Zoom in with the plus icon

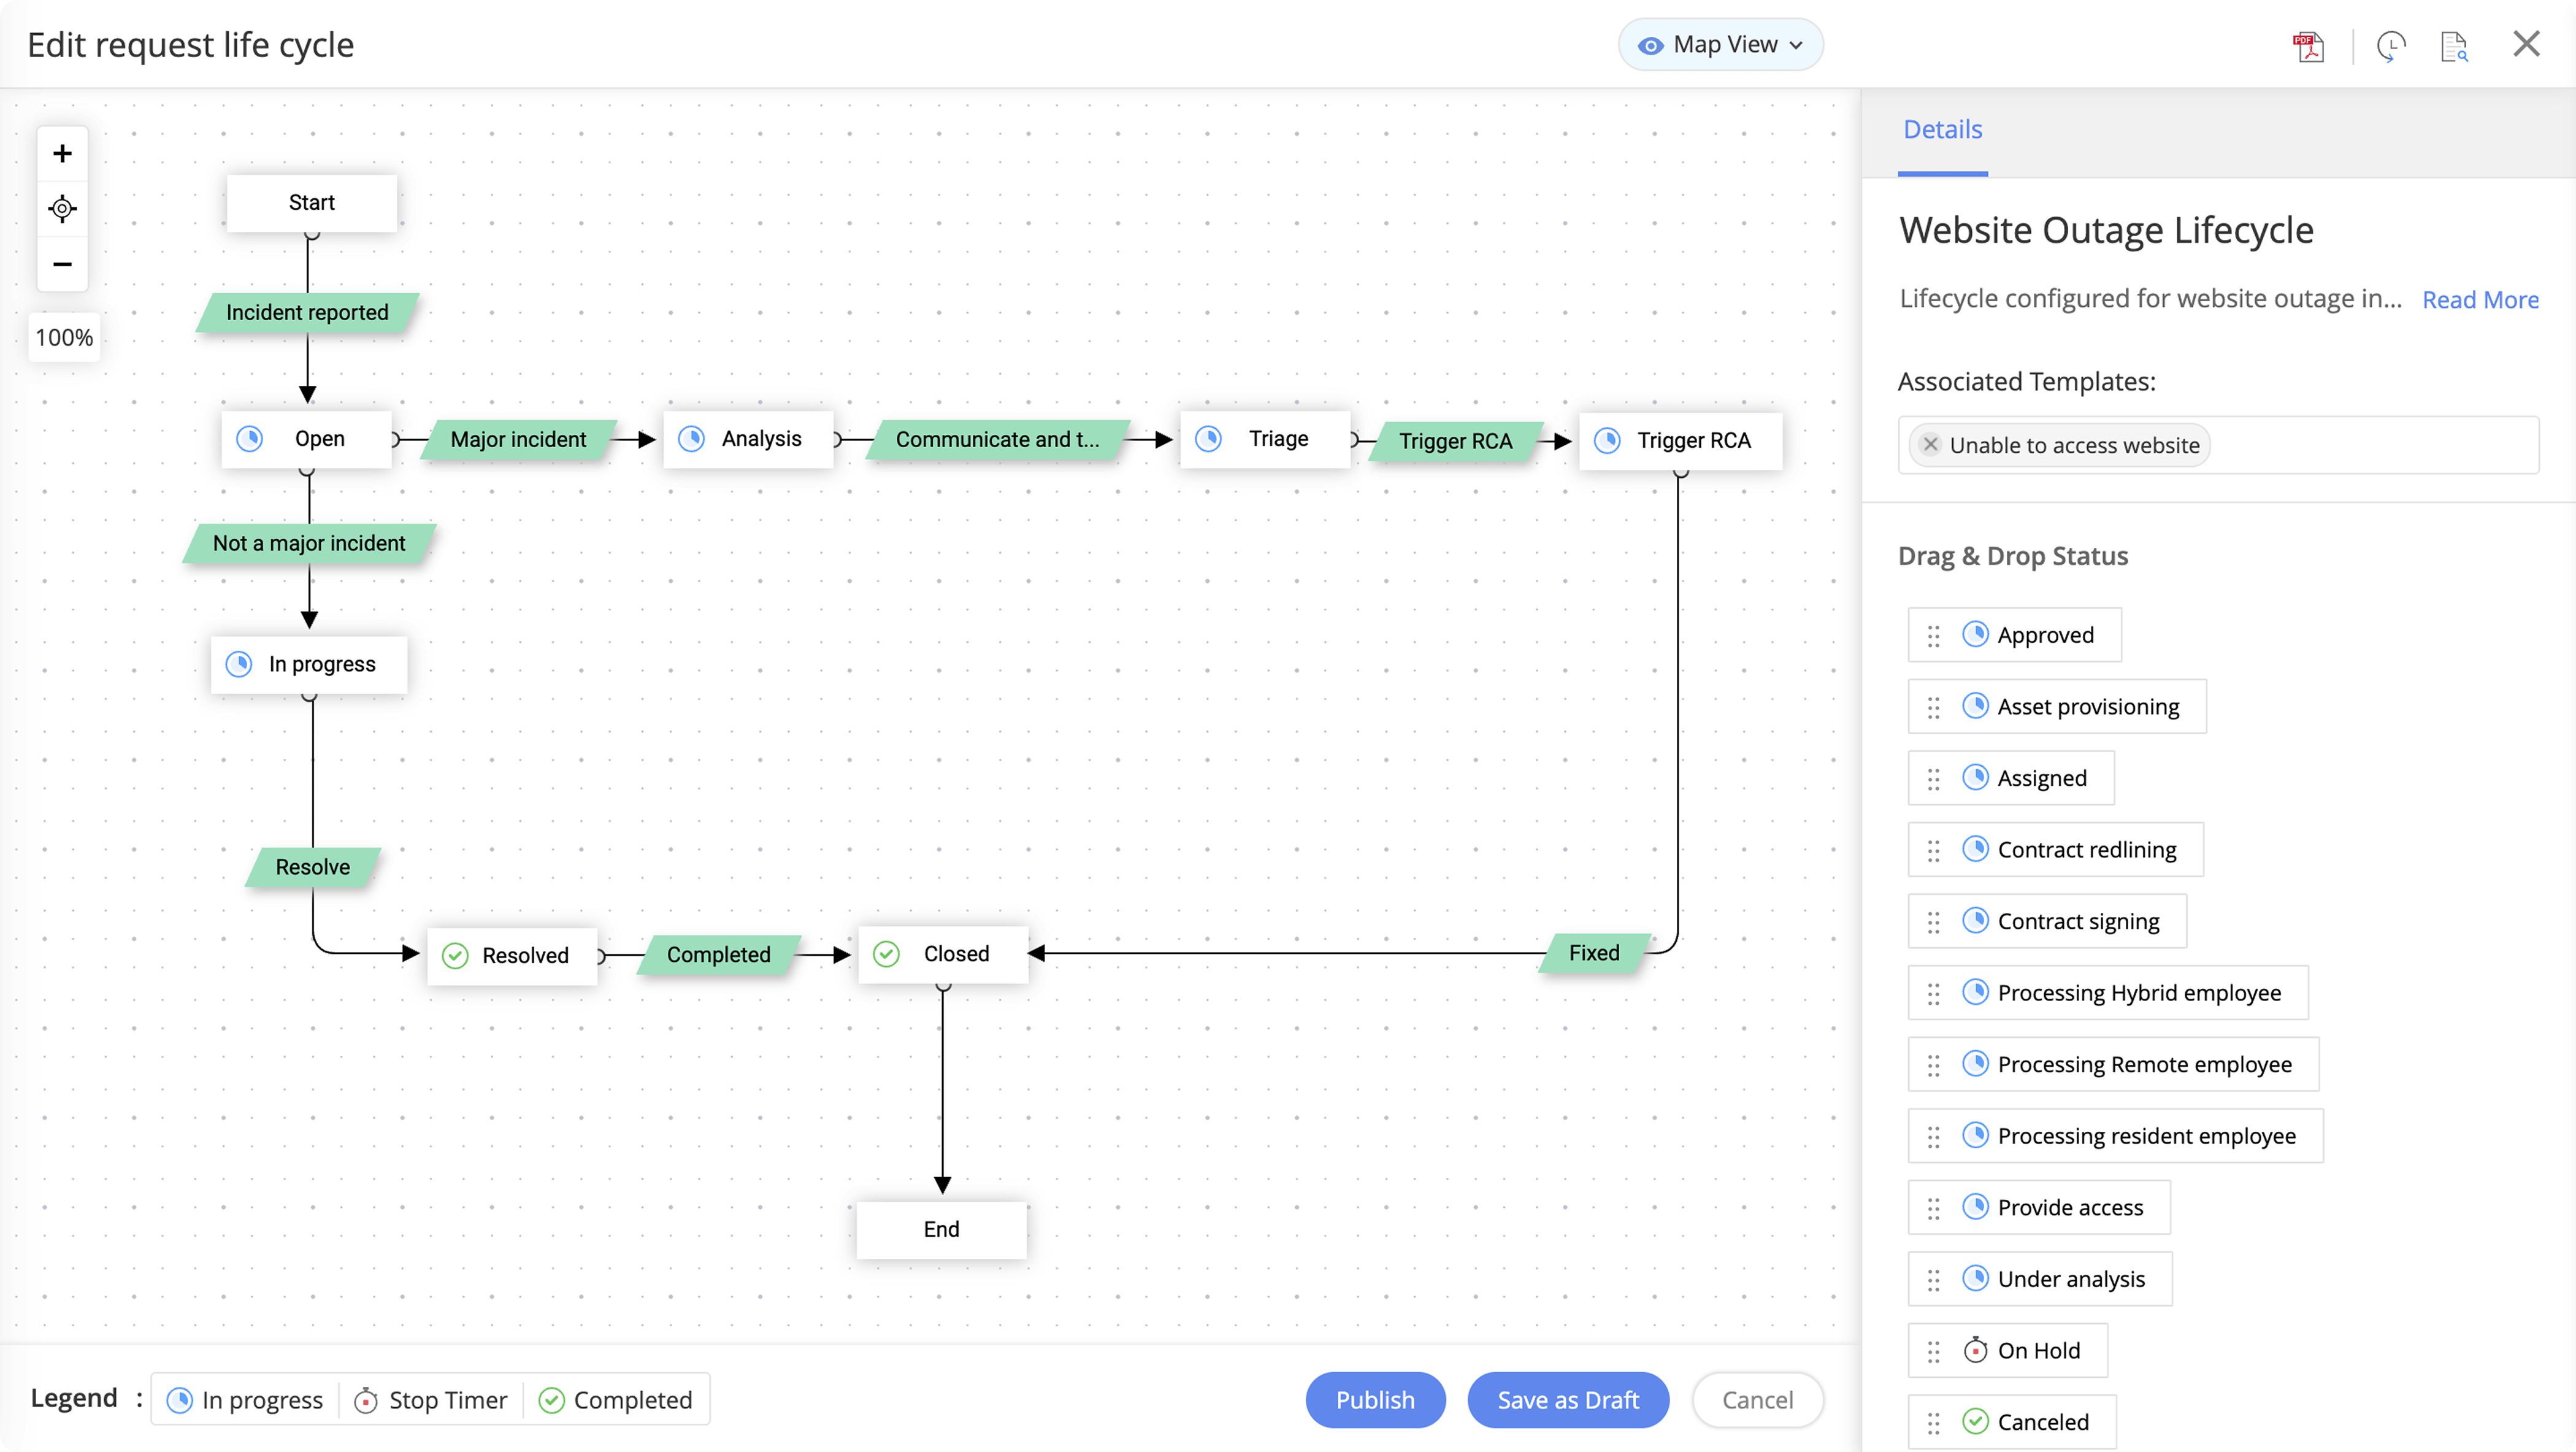62,153
